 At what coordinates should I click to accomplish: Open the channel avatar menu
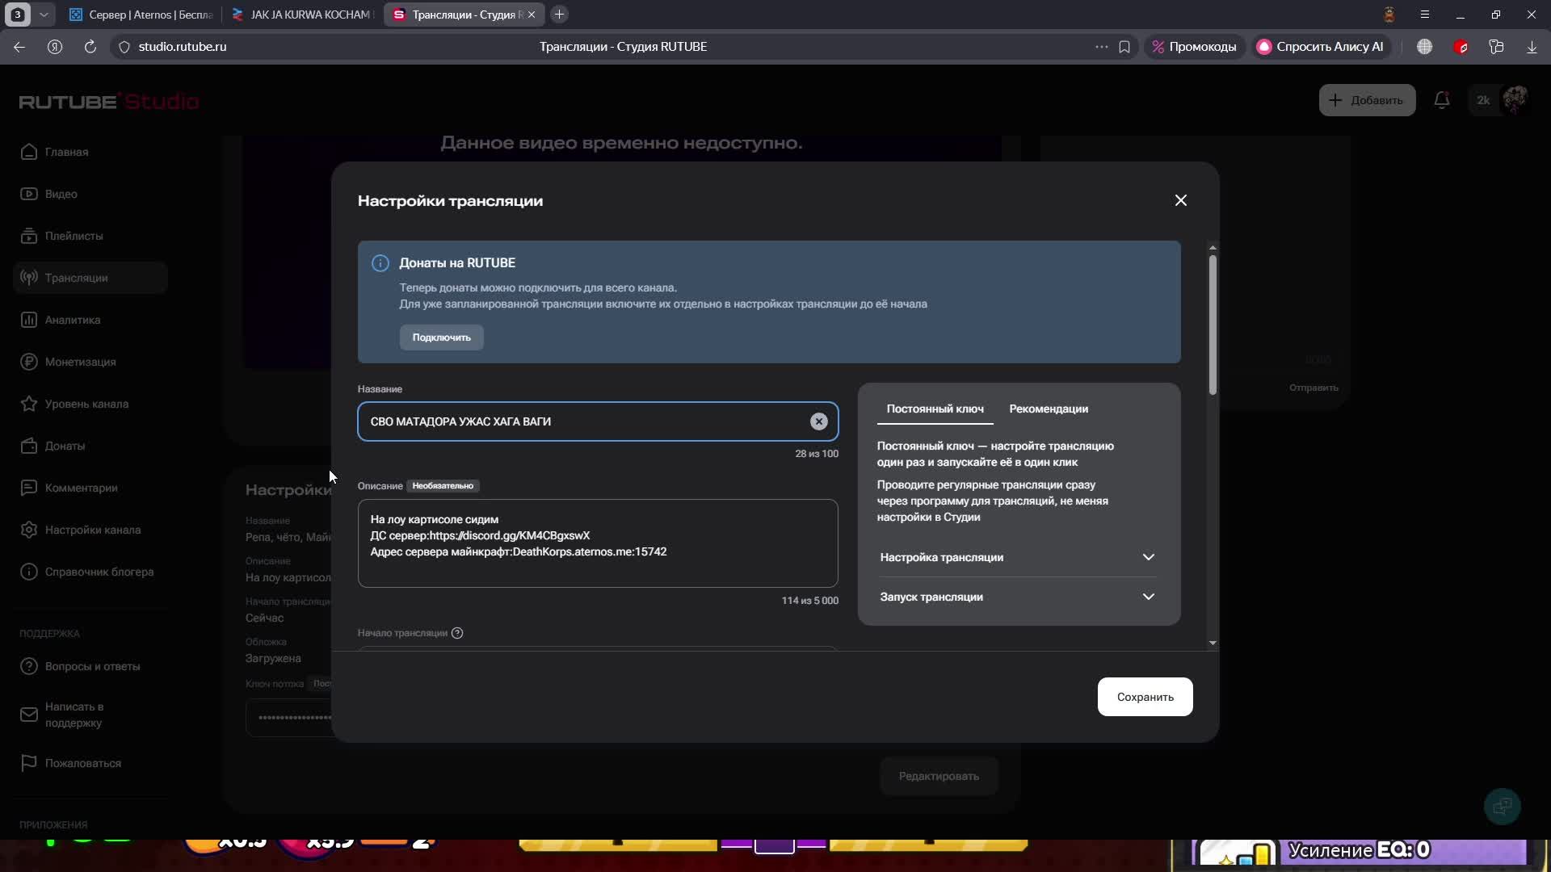(1515, 100)
